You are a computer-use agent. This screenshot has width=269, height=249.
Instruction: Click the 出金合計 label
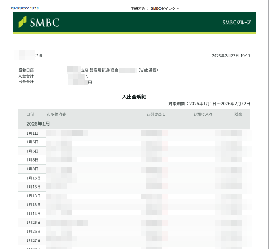(26, 82)
